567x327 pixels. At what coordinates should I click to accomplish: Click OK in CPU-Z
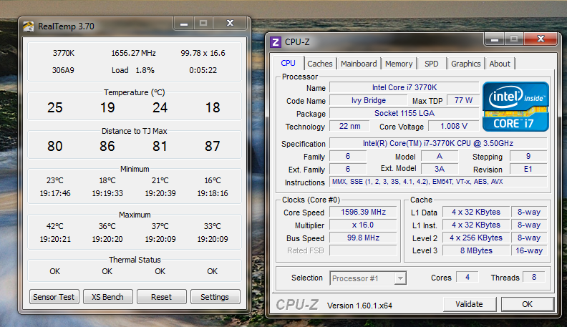527,304
